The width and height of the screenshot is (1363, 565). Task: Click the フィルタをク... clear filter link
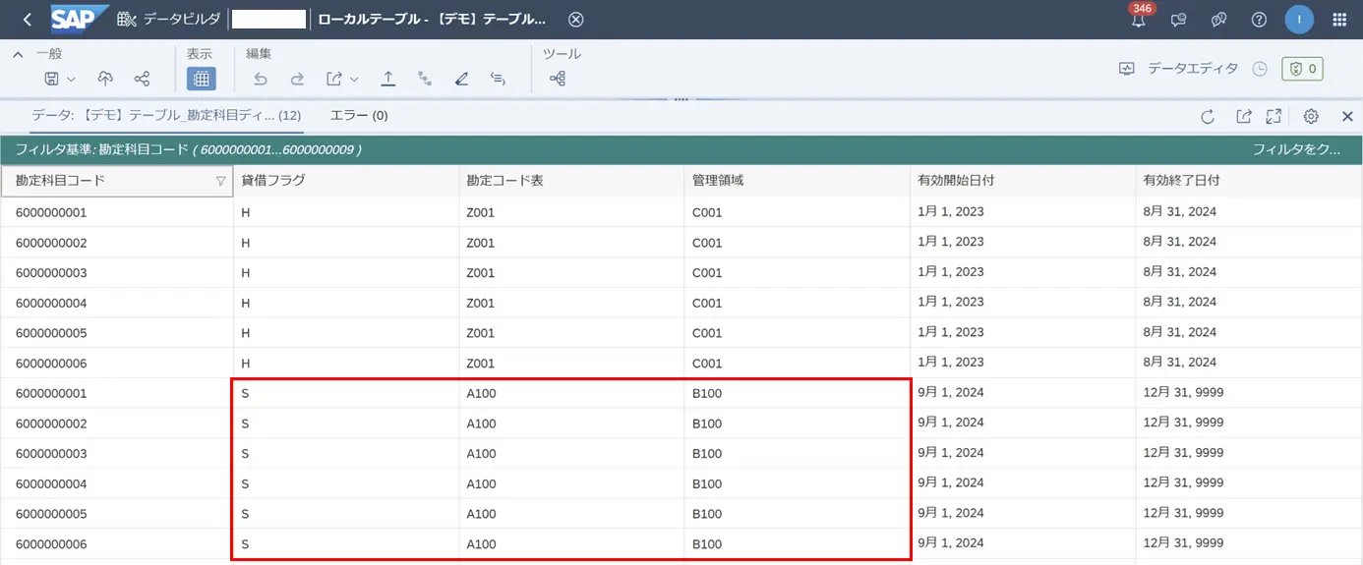click(1296, 149)
